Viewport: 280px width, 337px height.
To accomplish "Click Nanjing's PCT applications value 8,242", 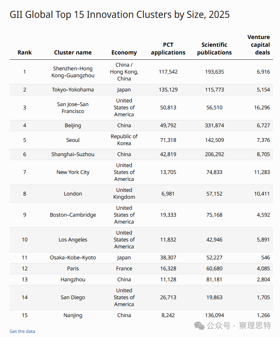I will 168,315.
